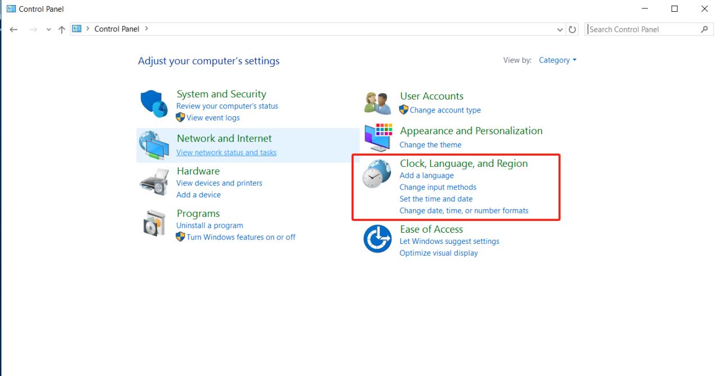The width and height of the screenshot is (720, 376).
Task: Click Change the theme link
Action: point(430,144)
